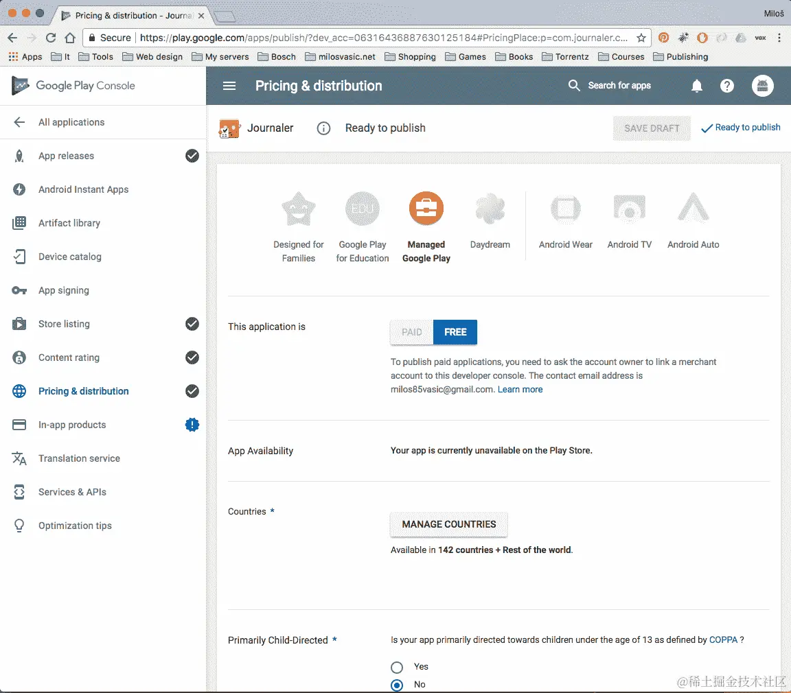Open the Apps bookmarks shortcut
The width and height of the screenshot is (791, 693).
[25, 56]
